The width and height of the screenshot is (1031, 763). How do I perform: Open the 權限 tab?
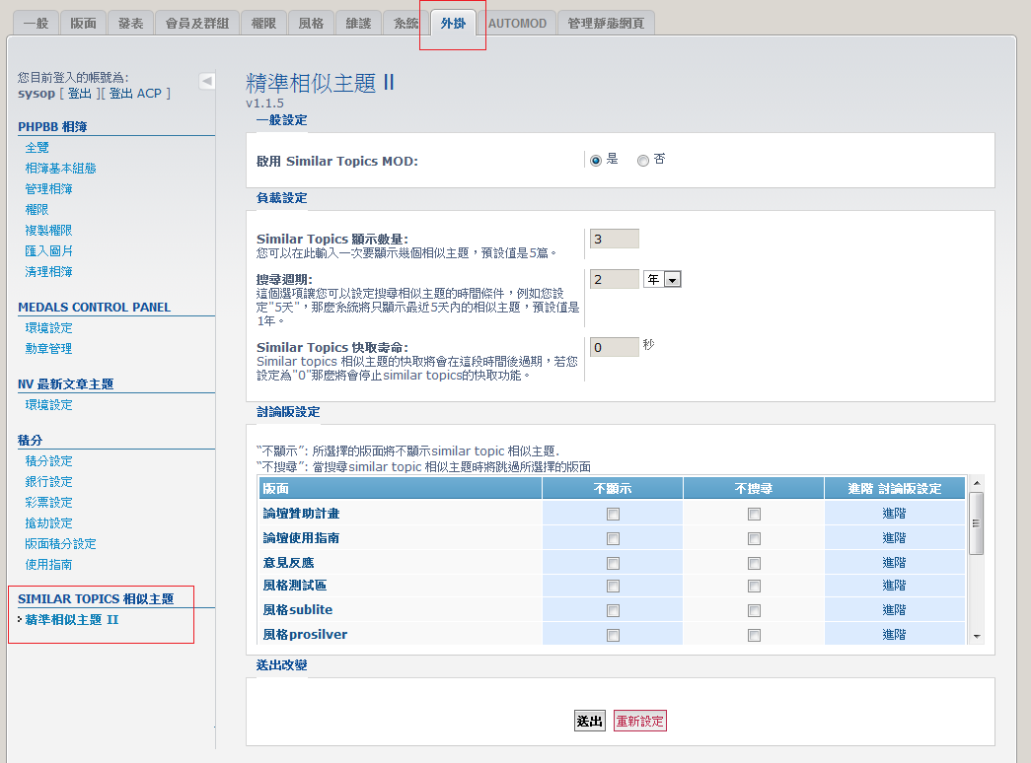point(263,23)
